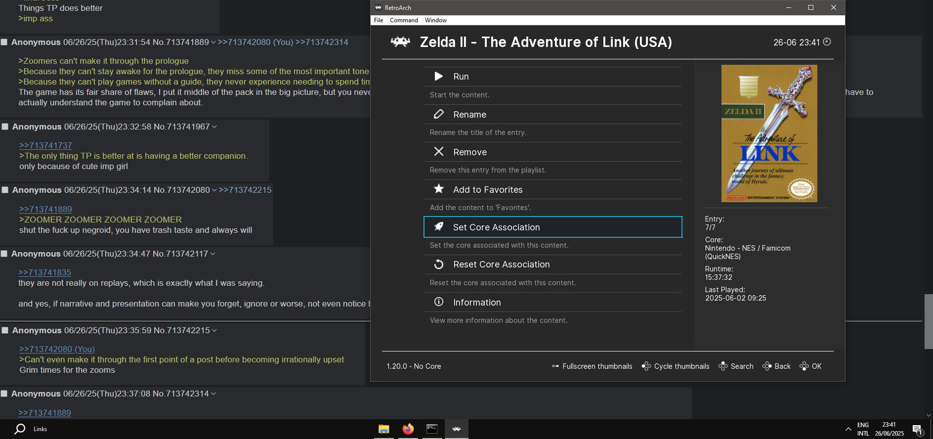Select the Information entry
Image resolution: width=933 pixels, height=439 pixels.
[552, 302]
